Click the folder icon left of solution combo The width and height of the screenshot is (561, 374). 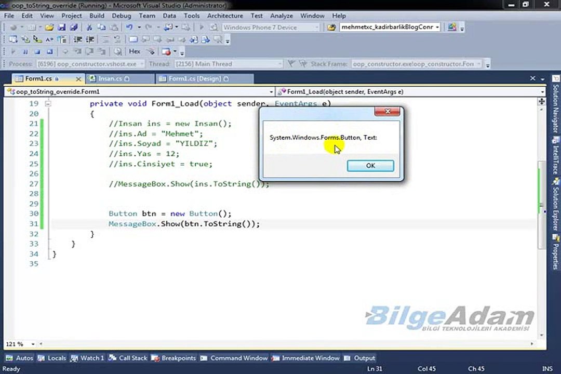point(331,27)
